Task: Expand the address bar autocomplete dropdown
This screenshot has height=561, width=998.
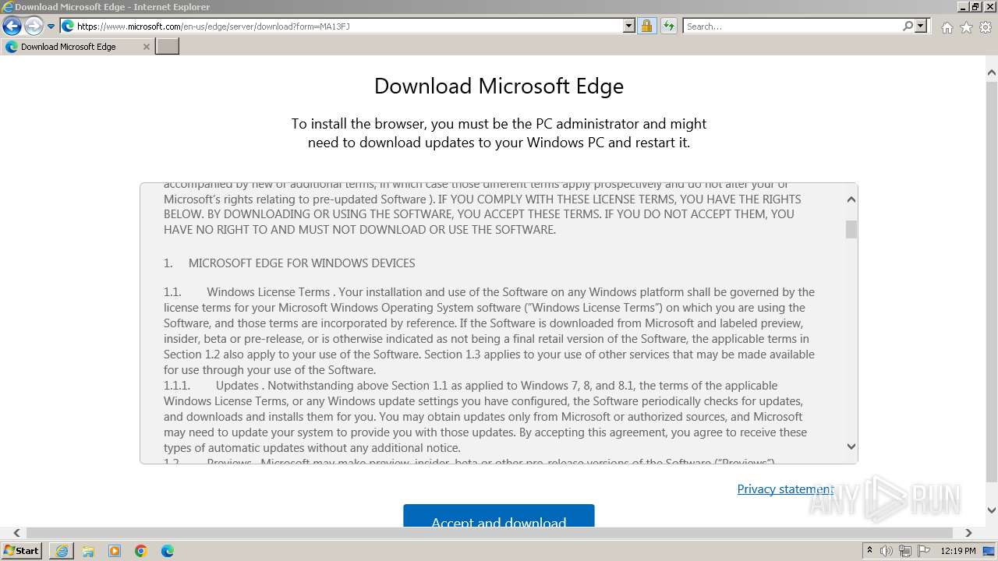Action: click(x=629, y=26)
